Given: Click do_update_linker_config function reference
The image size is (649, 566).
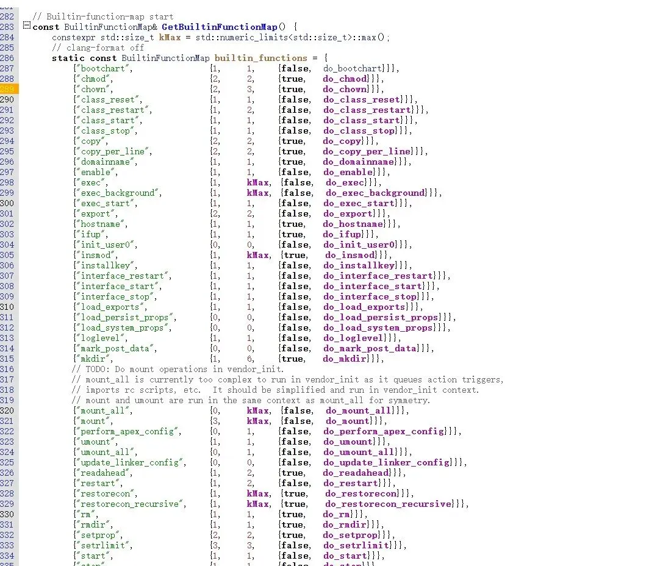Looking at the screenshot, I should (387, 462).
